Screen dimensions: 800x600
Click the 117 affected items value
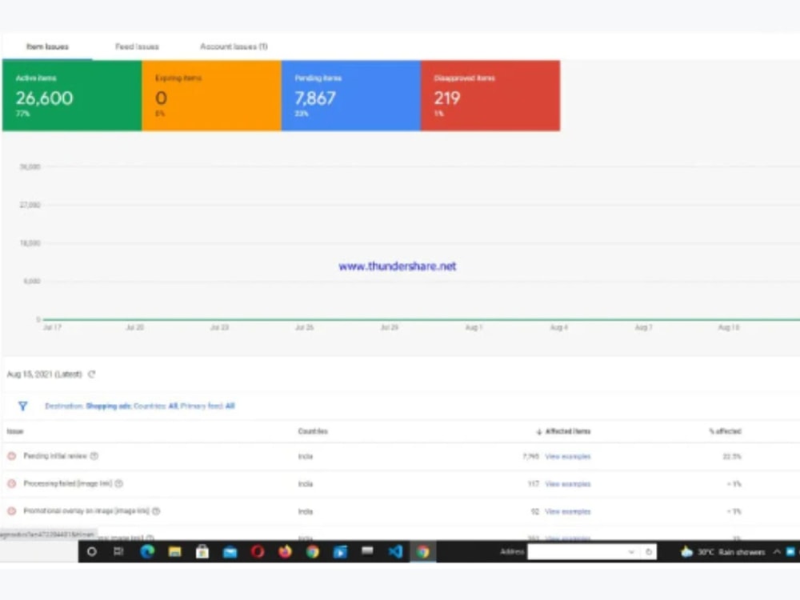tap(533, 484)
